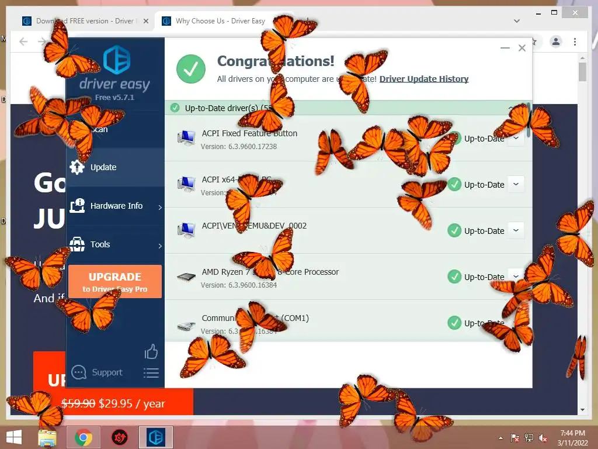Screen dimensions: 598x449
Task: Click UPGRADE to Driver Easy Pro button
Action: 115,281
